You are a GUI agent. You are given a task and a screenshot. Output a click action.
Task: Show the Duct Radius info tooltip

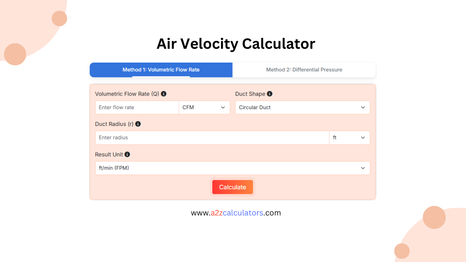click(138, 124)
